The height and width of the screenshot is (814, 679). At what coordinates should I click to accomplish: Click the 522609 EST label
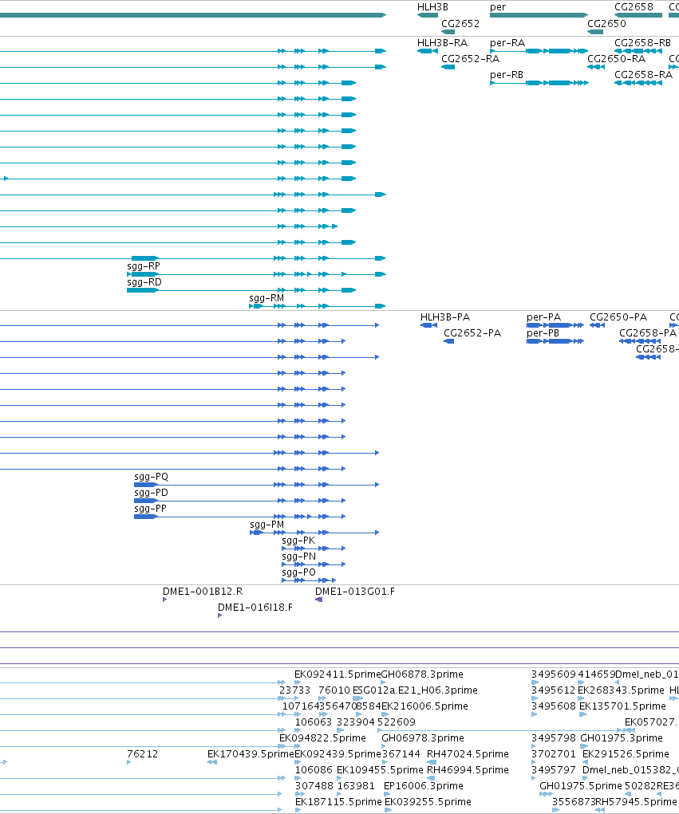pyautogui.click(x=397, y=722)
